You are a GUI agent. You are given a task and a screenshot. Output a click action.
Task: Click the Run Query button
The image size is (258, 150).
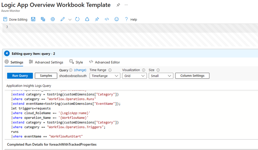[20, 76]
